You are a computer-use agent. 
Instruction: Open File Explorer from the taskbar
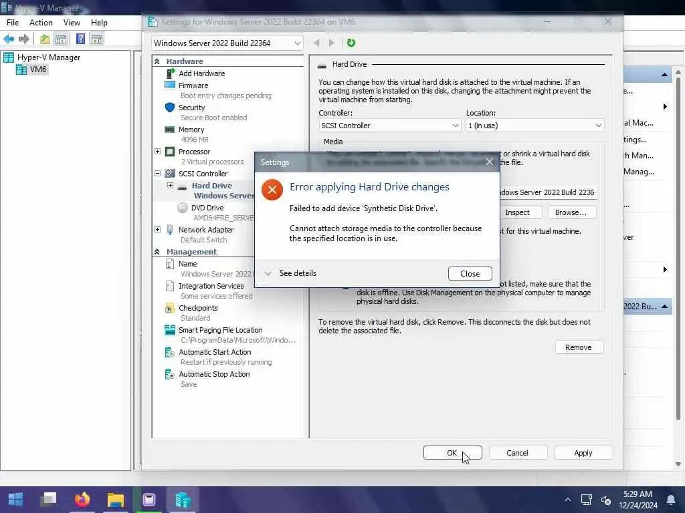click(116, 499)
